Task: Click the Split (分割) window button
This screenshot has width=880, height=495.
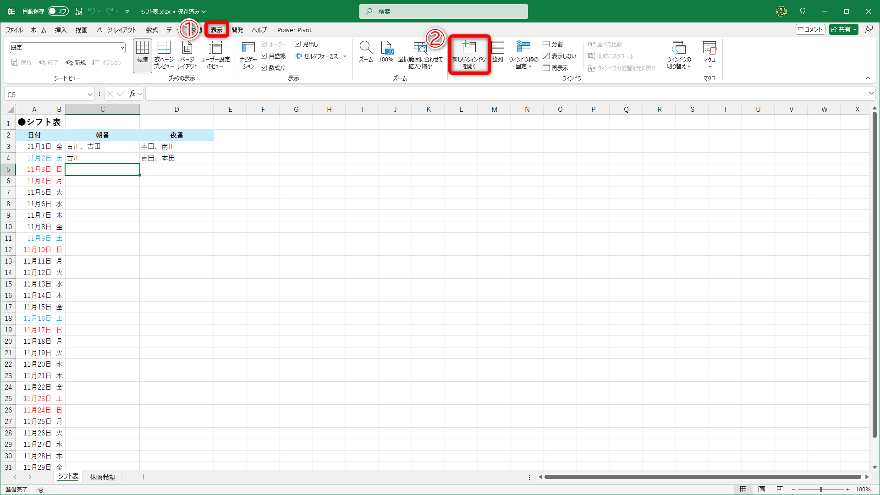Action: tap(553, 44)
